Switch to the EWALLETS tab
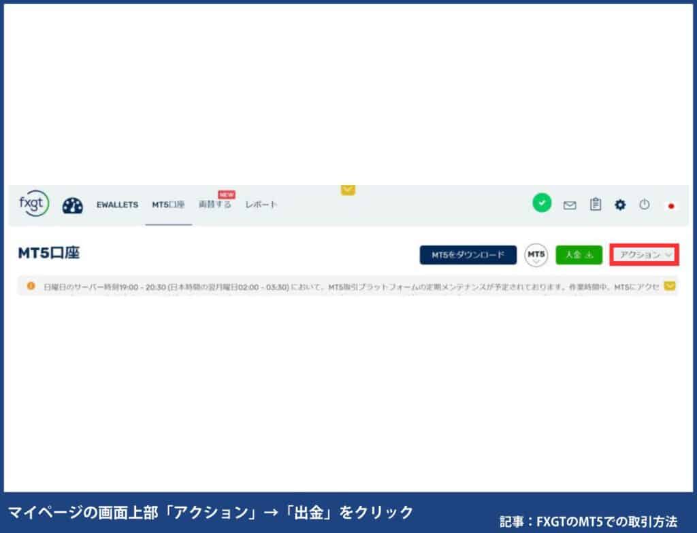Image resolution: width=697 pixels, height=533 pixels. 117,204
